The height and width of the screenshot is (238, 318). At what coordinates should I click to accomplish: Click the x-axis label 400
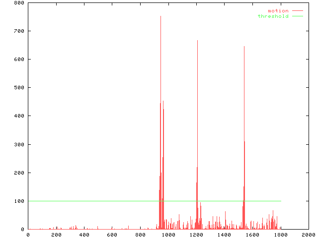(x=84, y=235)
